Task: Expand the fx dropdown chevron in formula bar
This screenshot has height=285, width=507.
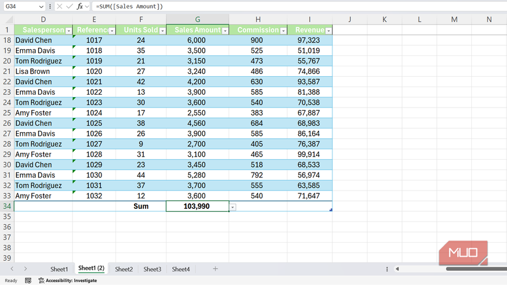Action: (x=87, y=7)
